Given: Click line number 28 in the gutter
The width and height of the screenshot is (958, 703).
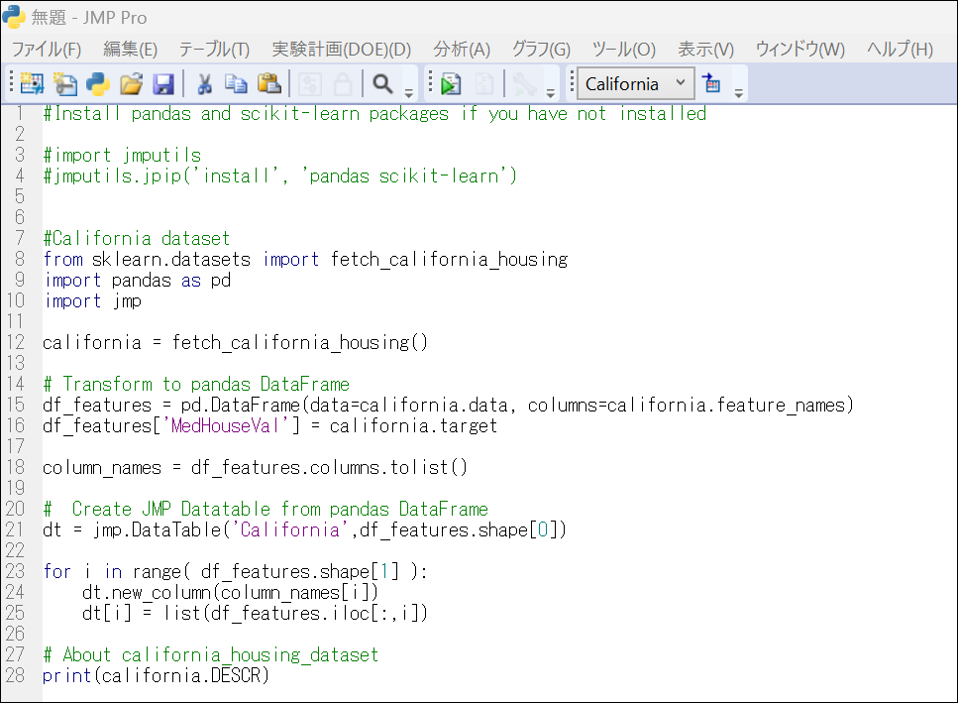Looking at the screenshot, I should pos(18,675).
